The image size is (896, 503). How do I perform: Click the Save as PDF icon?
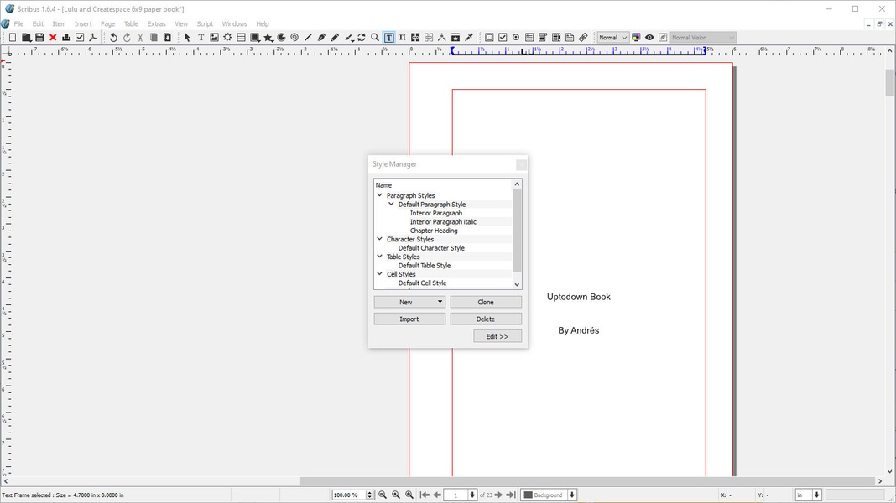point(93,38)
